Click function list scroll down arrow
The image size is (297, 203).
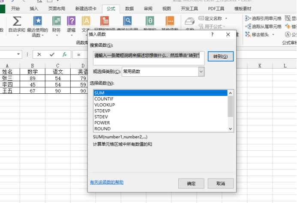(x=230, y=129)
